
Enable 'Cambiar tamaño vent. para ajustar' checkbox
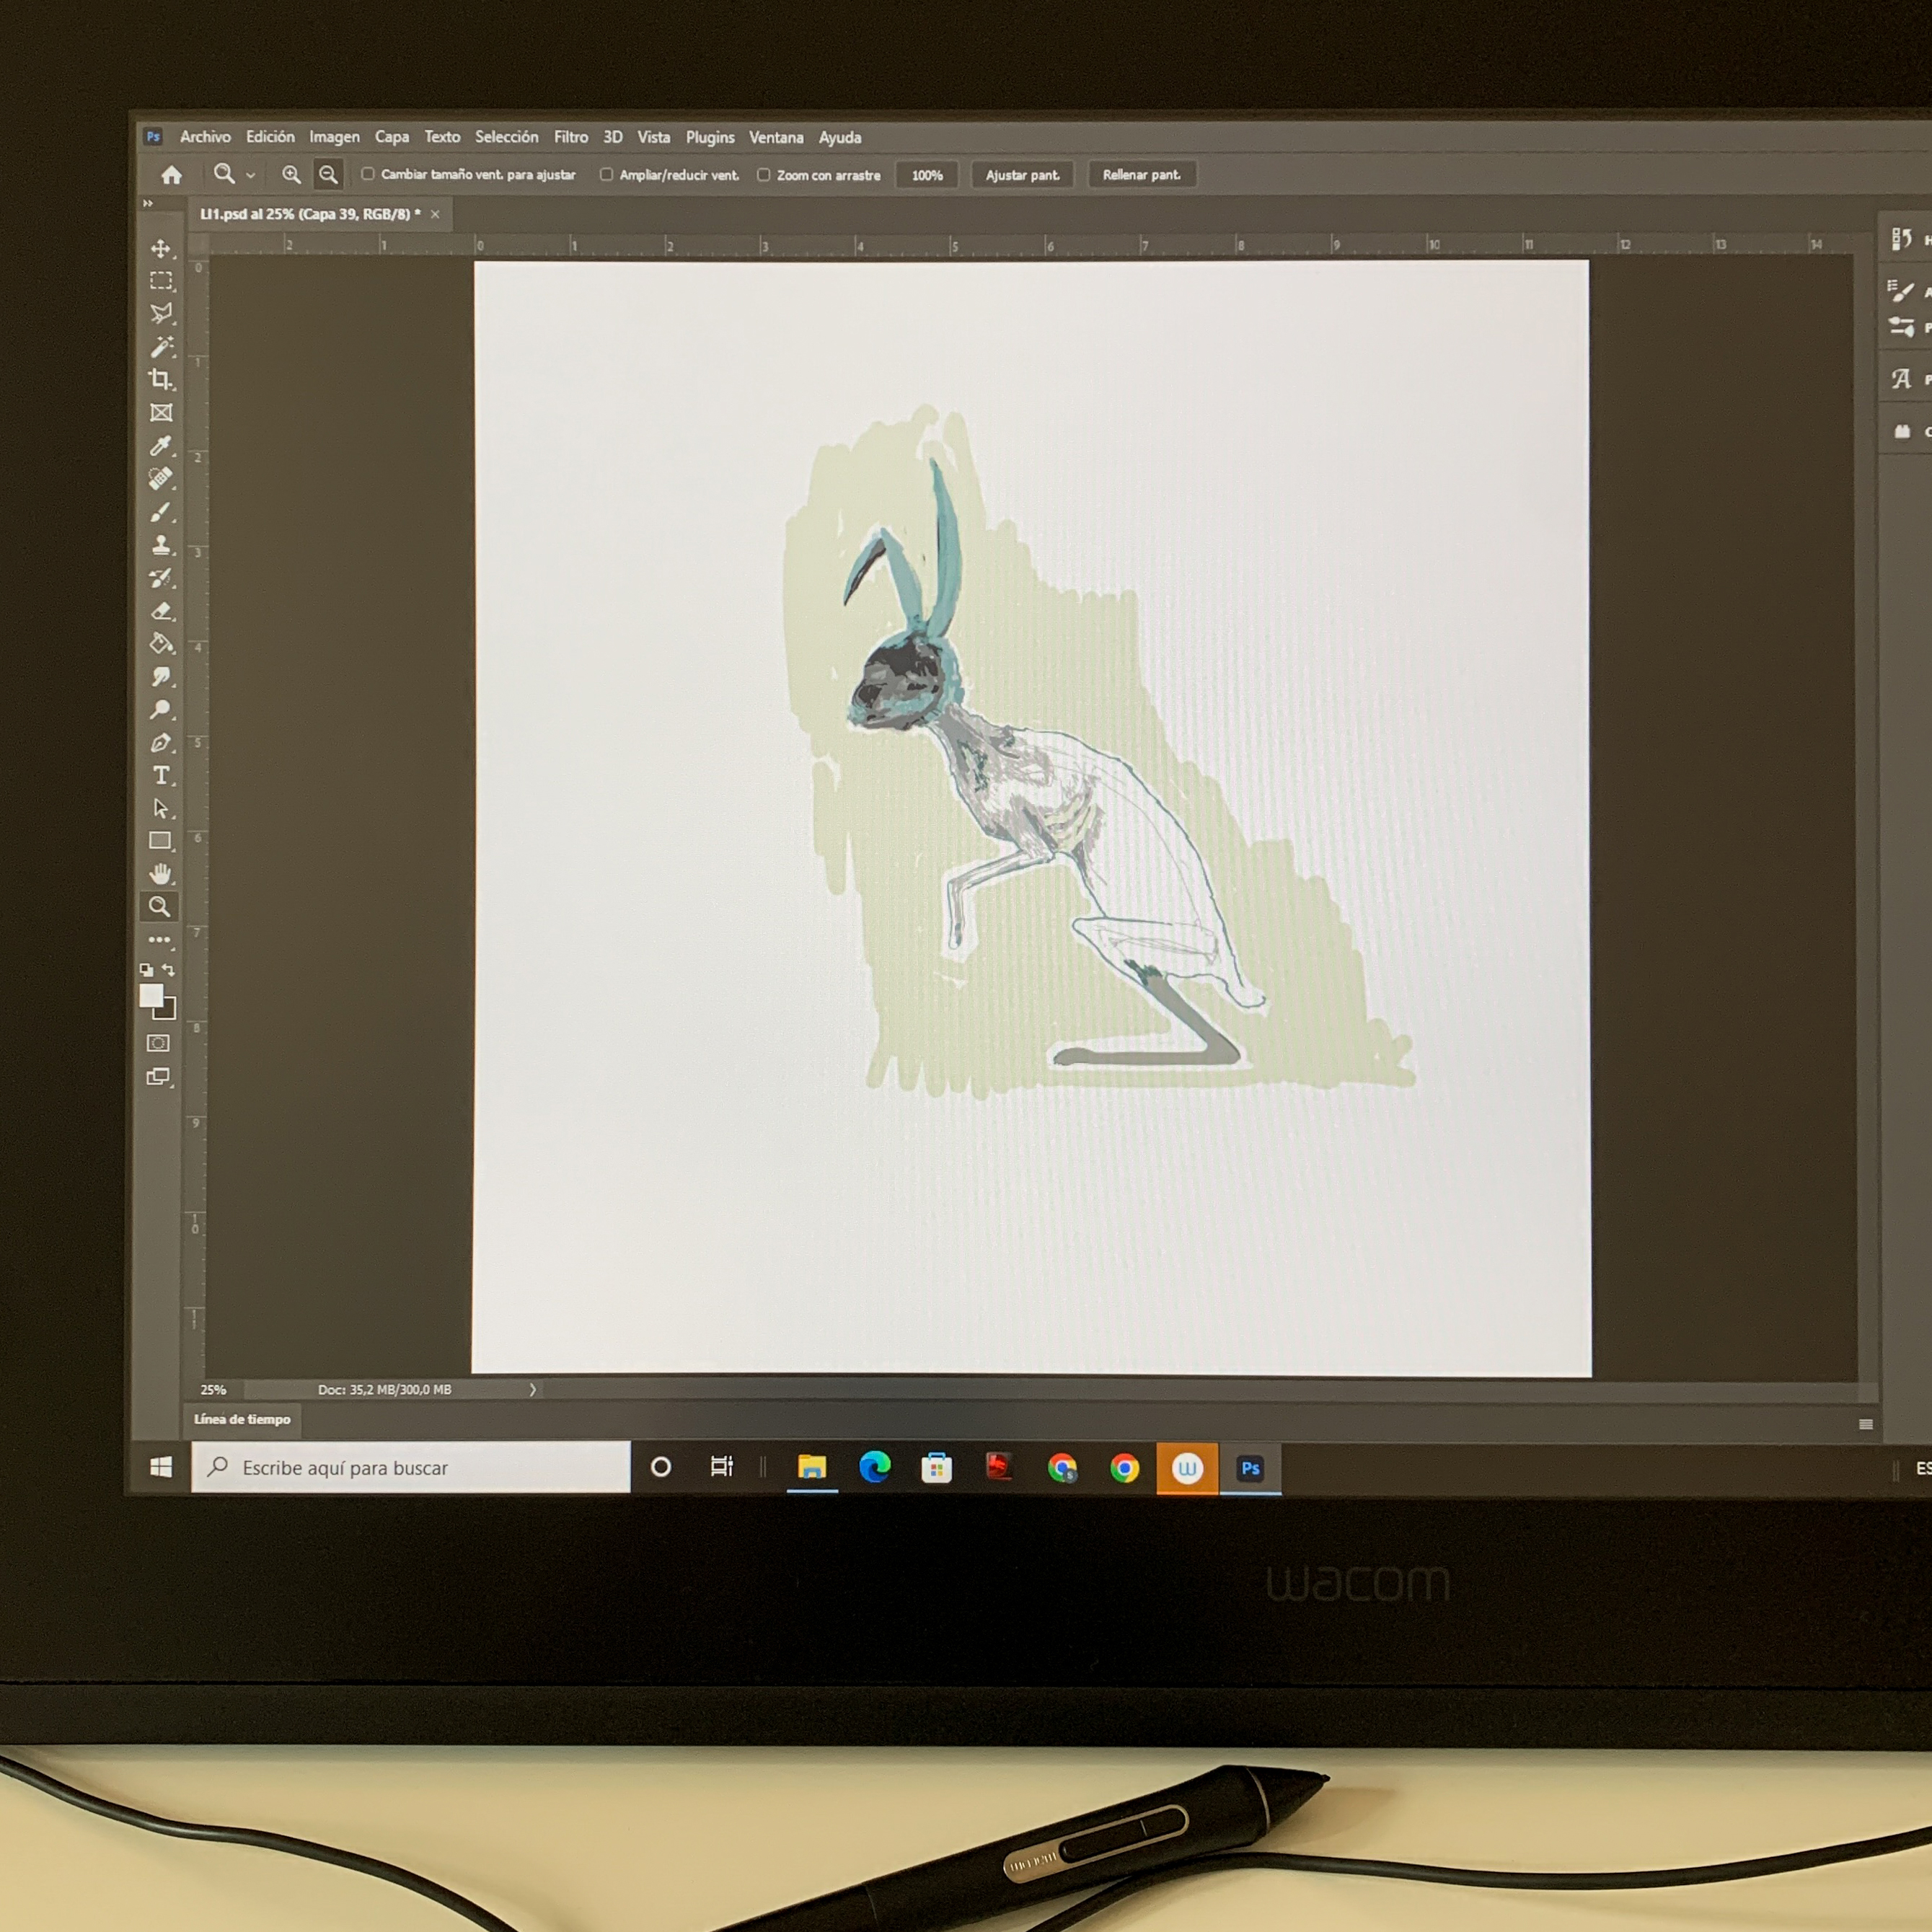[x=368, y=174]
